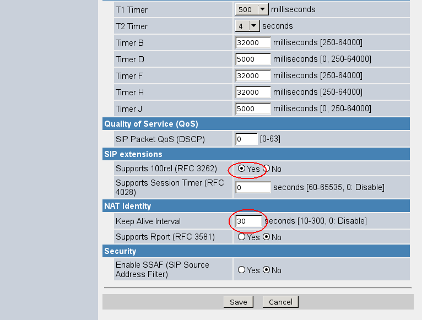The image size is (422, 320).
Task: Focus the Timer F value box
Action: pos(253,76)
